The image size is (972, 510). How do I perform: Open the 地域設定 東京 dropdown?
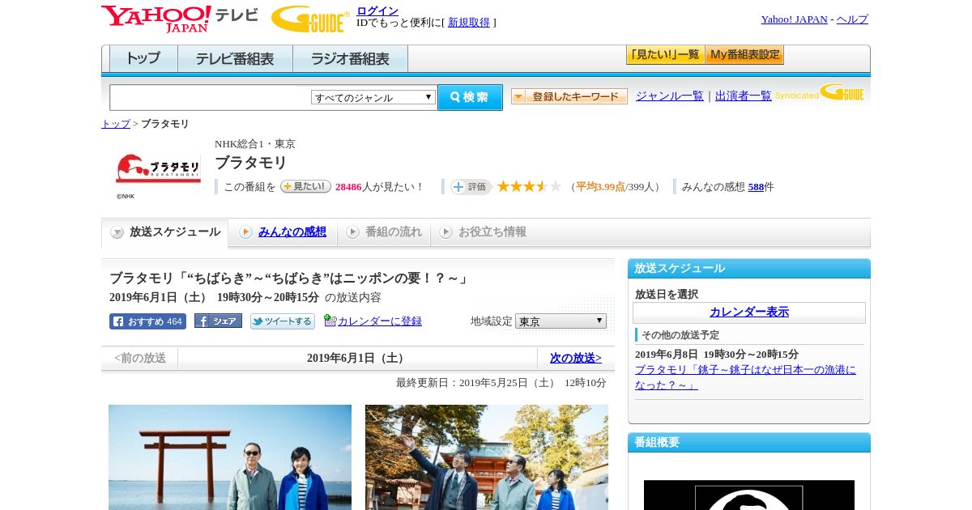tap(561, 321)
